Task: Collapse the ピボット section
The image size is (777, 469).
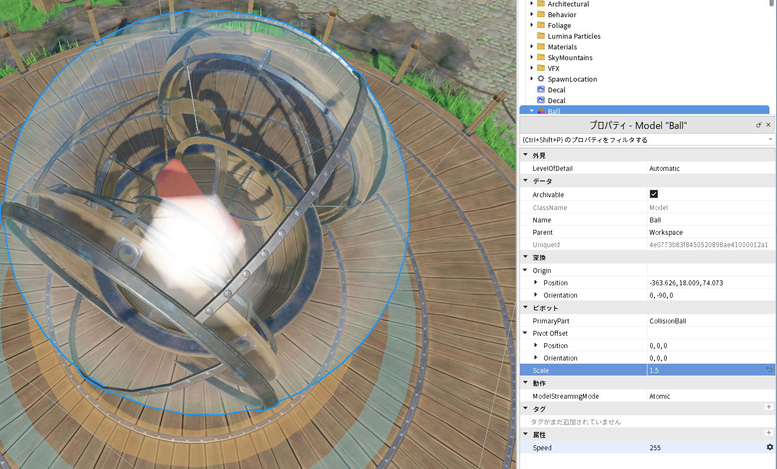Action: [525, 308]
